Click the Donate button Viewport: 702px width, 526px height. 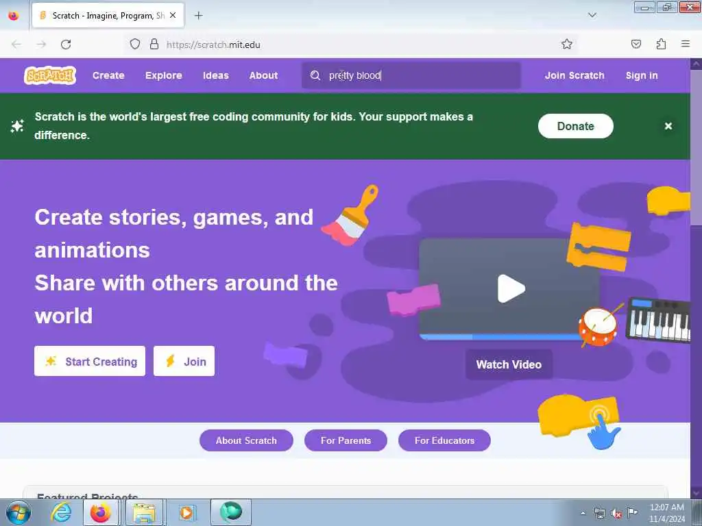575,126
